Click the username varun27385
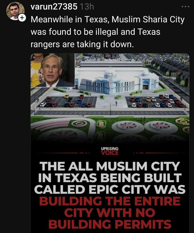The width and height of the screenshot is (194, 233). [54, 7]
